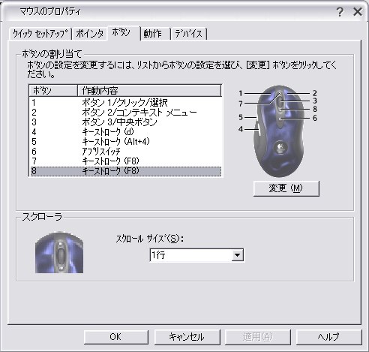Image resolution: width=369 pixels, height=352 pixels.
Task: Click the ヘルプ button
Action: (x=329, y=337)
